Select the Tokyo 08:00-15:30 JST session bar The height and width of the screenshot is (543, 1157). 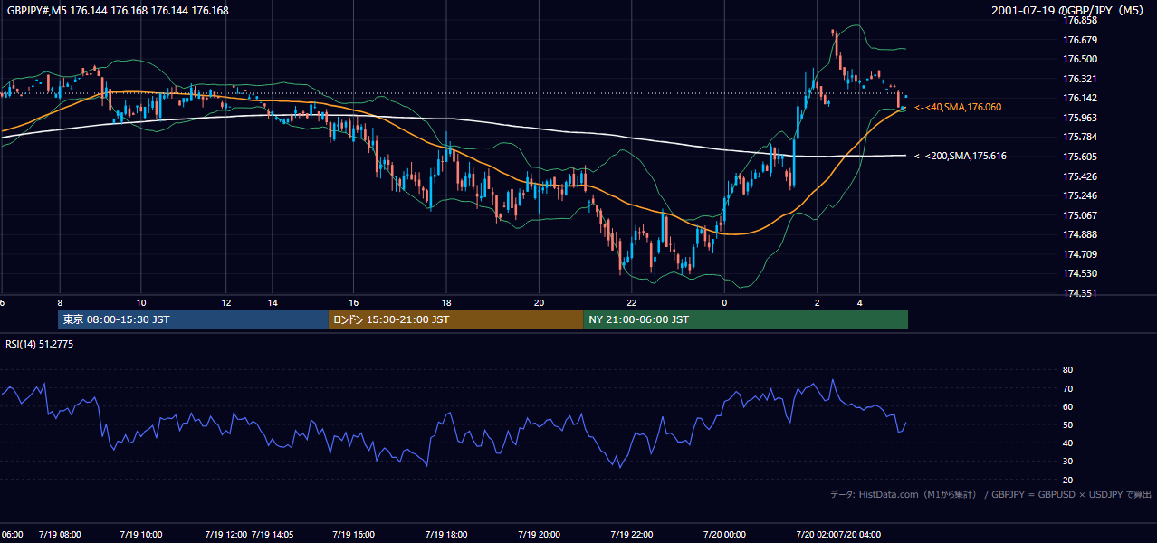193,319
